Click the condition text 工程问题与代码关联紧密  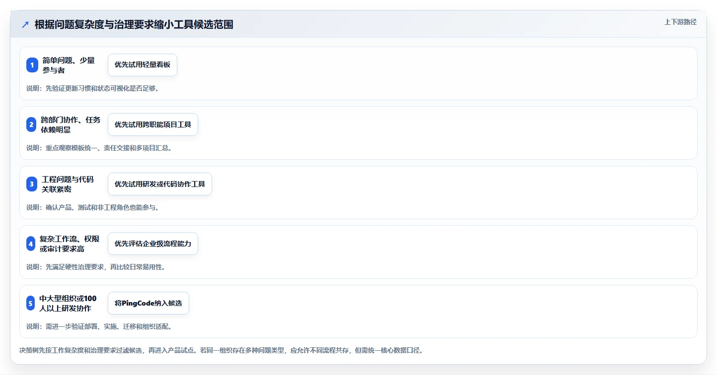pos(68,184)
